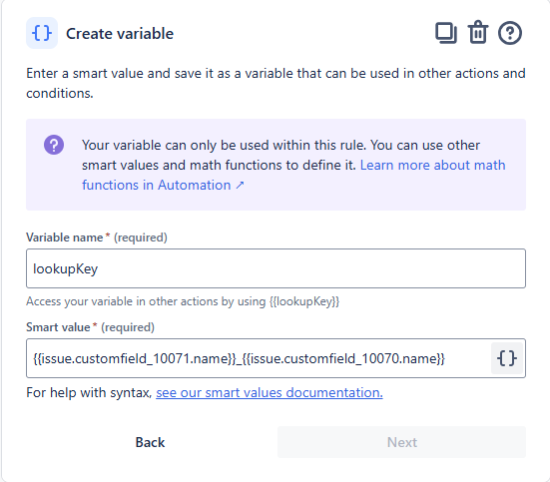Delete component with the trash icon
Image resolution: width=550 pixels, height=482 pixels.
478,33
